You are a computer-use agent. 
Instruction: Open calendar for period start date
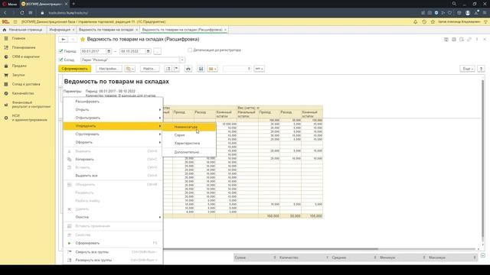(x=109, y=51)
